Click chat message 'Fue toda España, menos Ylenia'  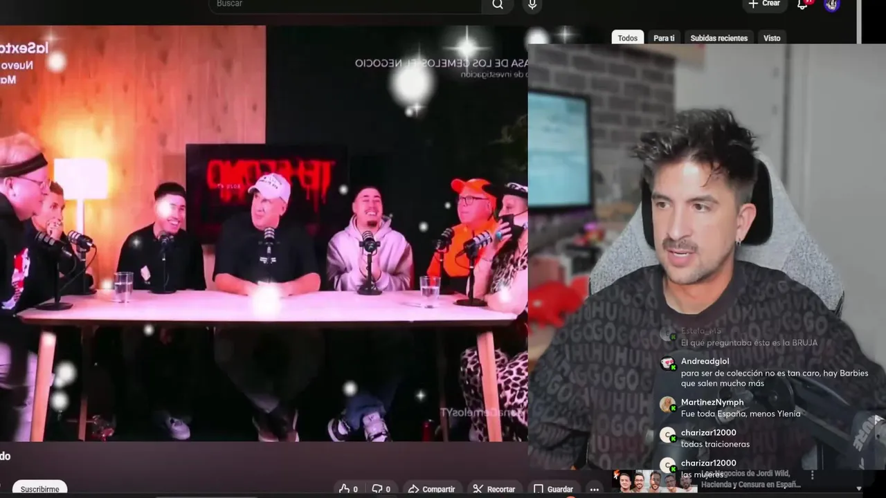coord(741,414)
